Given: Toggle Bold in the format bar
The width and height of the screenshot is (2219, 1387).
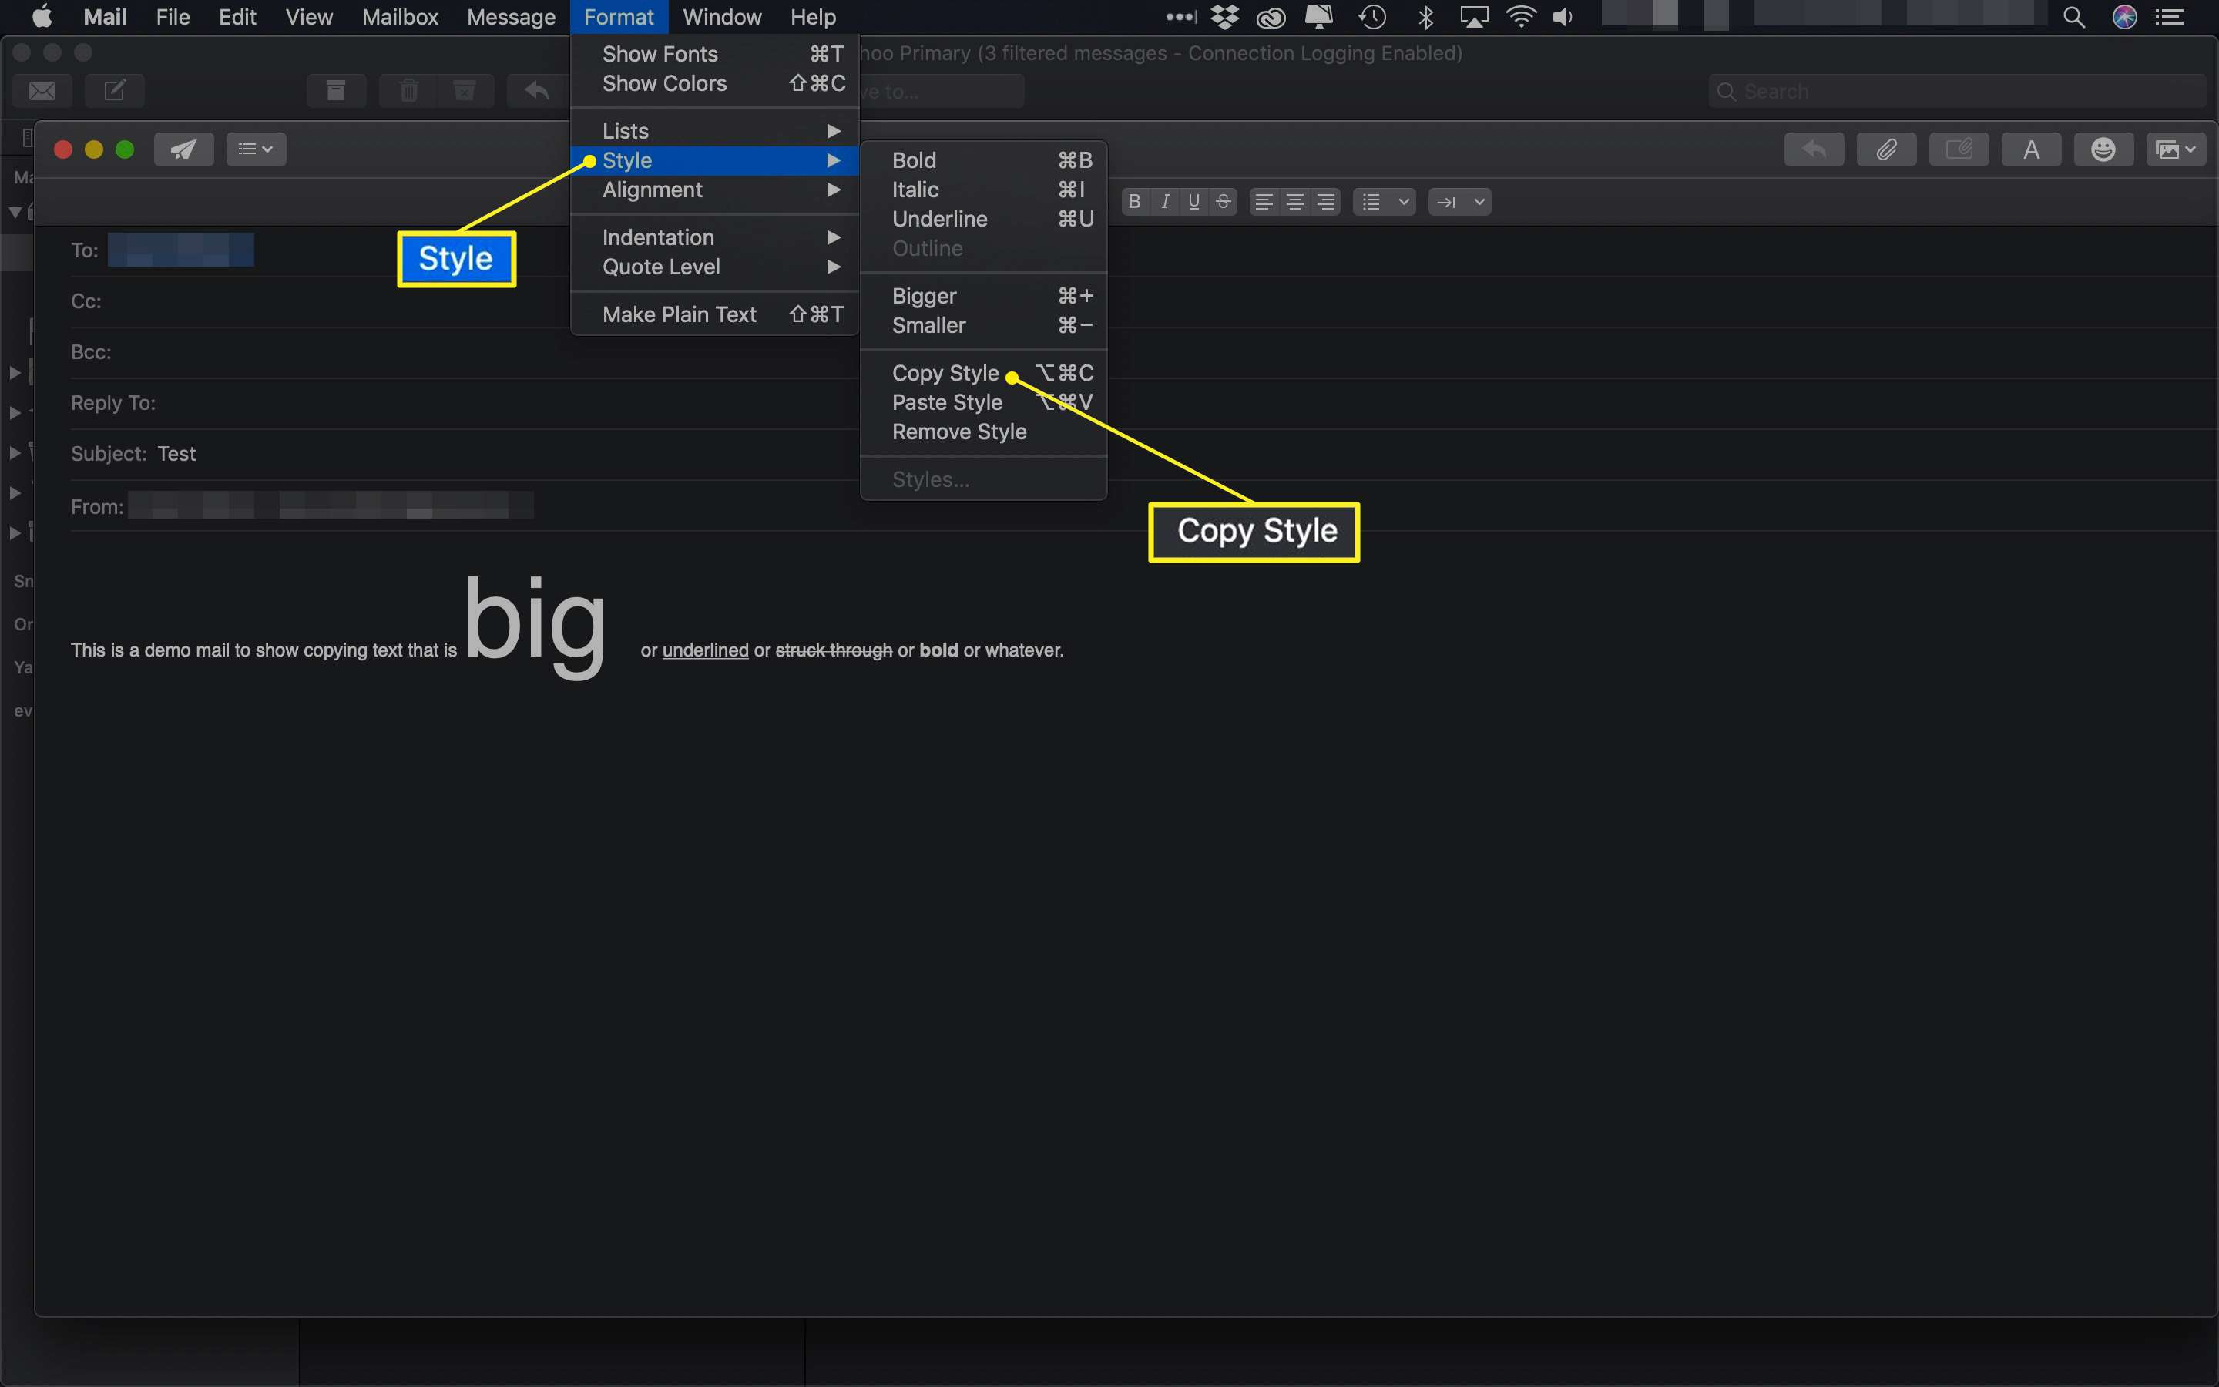Looking at the screenshot, I should (x=1134, y=202).
